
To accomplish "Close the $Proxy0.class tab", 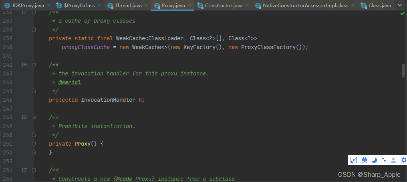I will (x=99, y=5).
